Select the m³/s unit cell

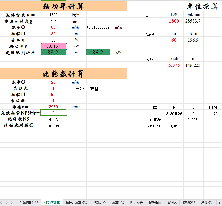pos(118,27)
